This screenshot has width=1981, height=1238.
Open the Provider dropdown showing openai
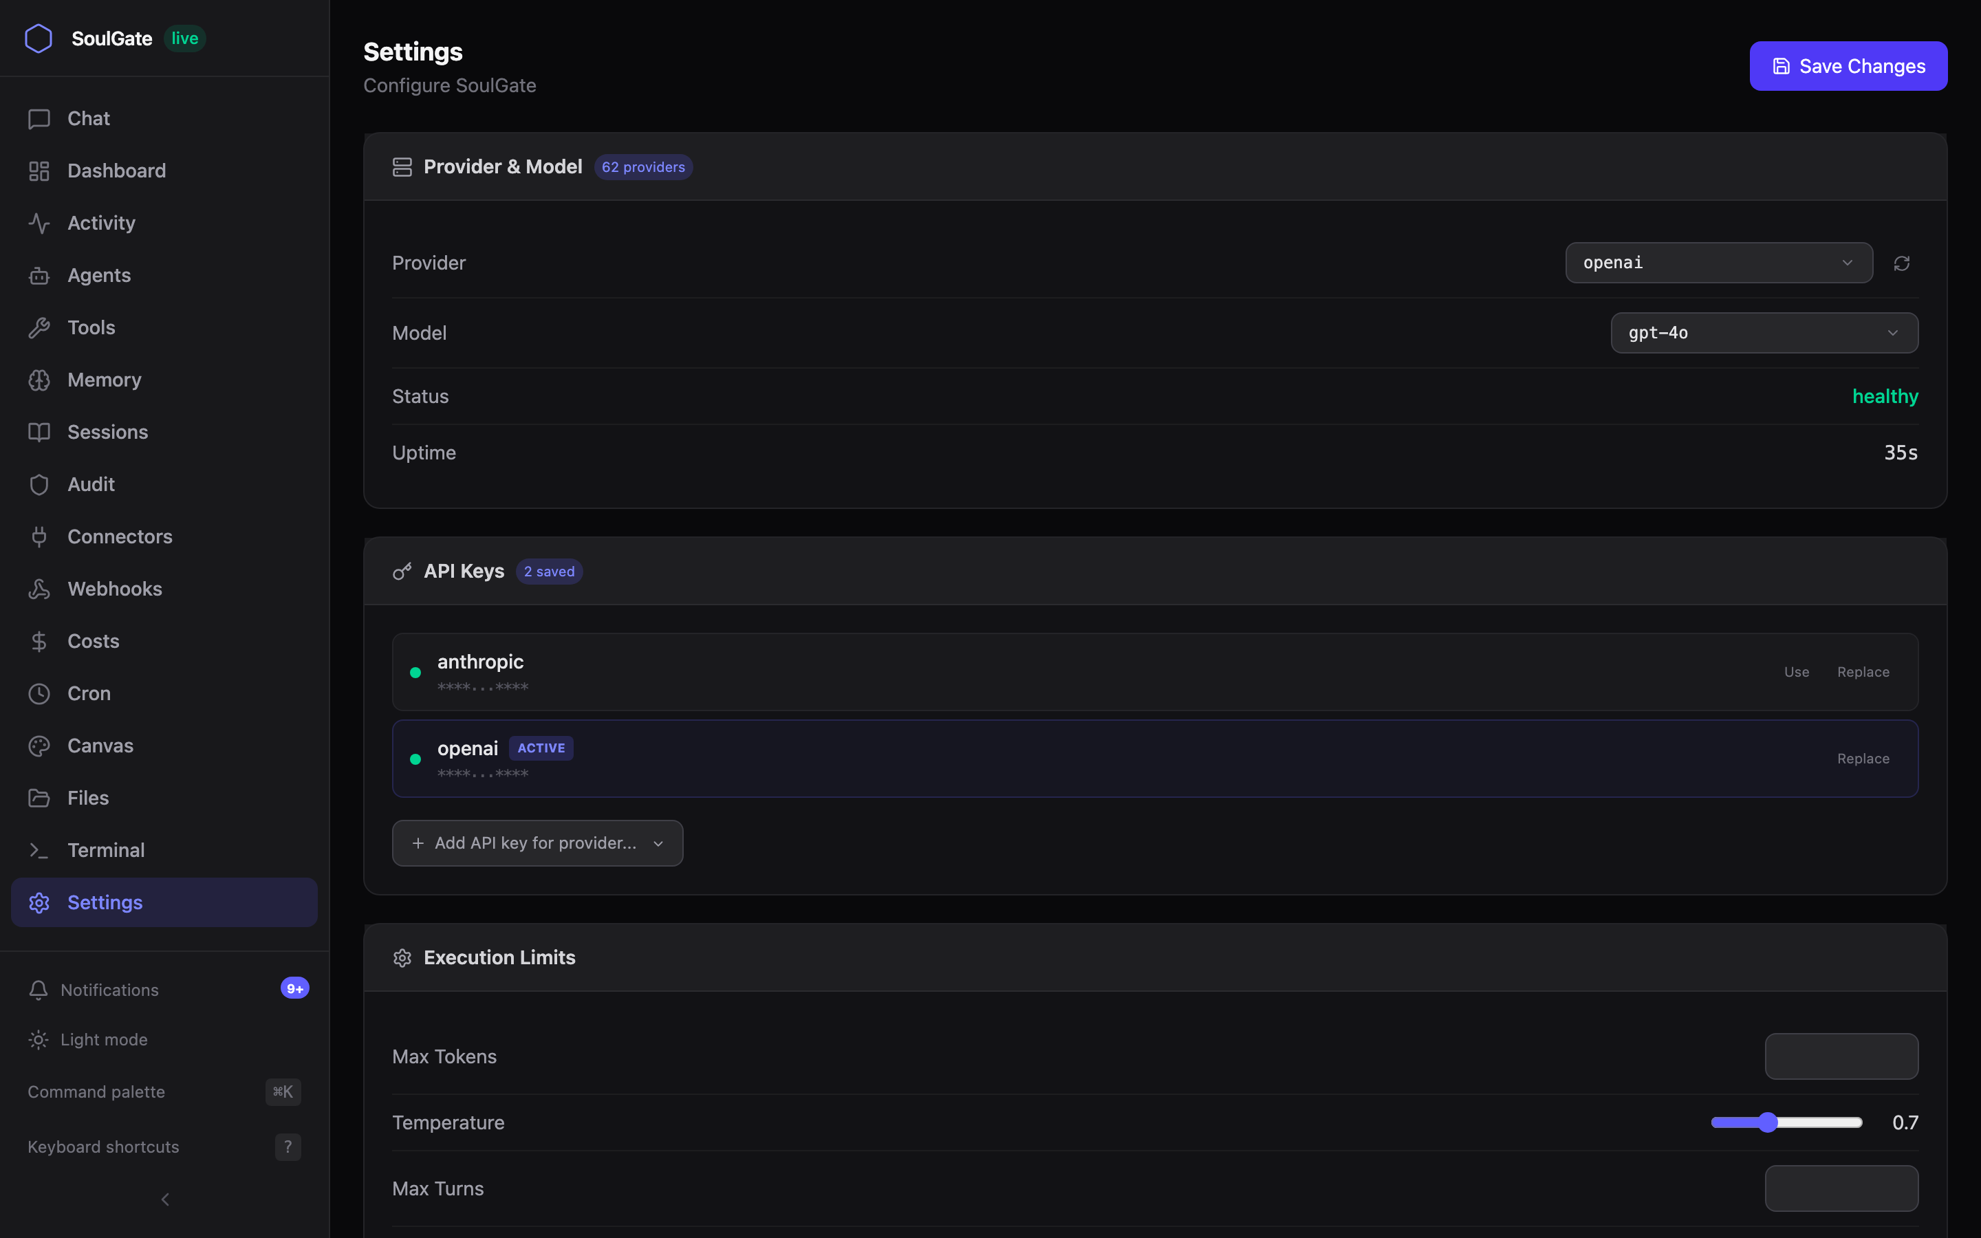click(1719, 263)
